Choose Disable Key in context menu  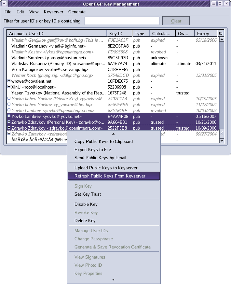click(x=114, y=204)
